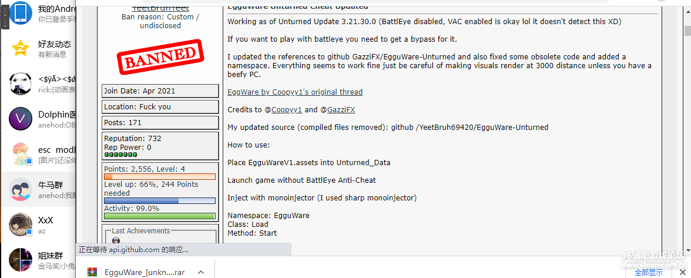691x278 pixels.
Task: Open EggWare by Coopyy1's original thread link
Action: pyautogui.click(x=295, y=92)
